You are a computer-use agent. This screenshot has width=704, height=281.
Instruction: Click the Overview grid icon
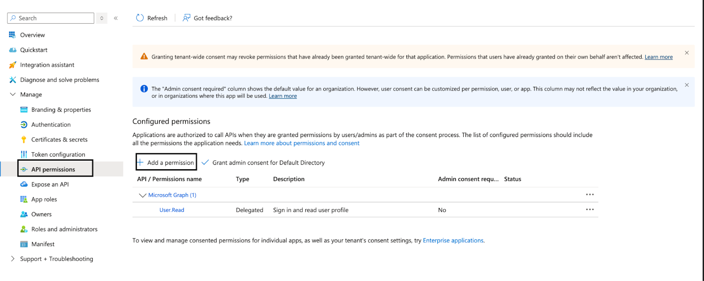[x=12, y=35]
